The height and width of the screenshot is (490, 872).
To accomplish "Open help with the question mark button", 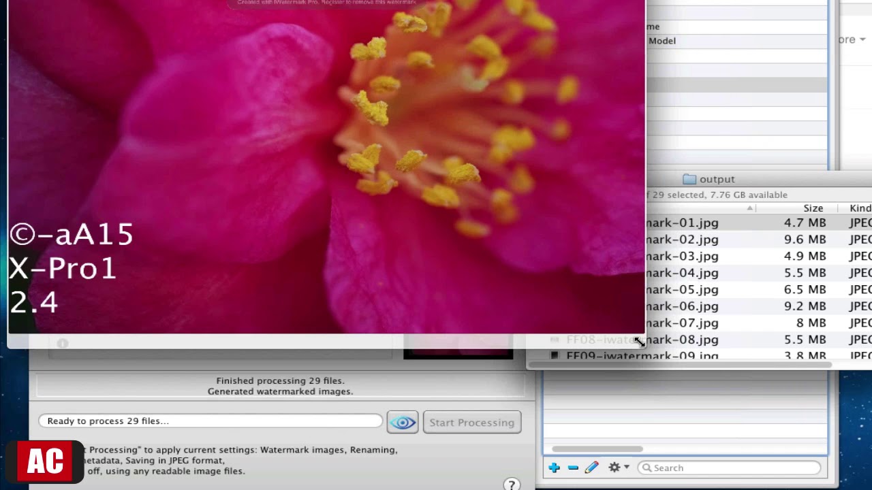I will pos(512,484).
